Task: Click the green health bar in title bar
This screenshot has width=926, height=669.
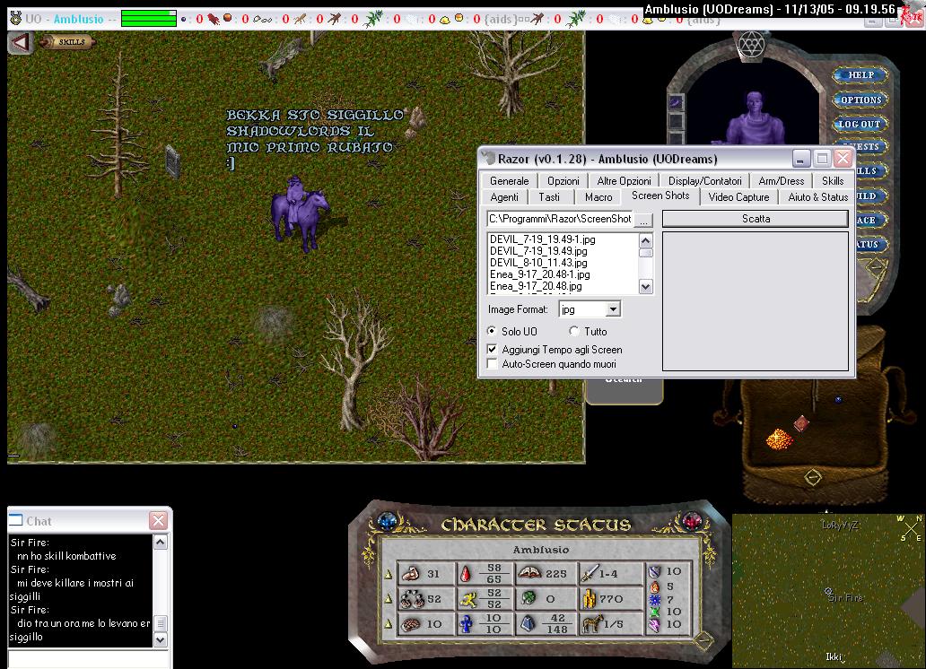Action: (149, 18)
